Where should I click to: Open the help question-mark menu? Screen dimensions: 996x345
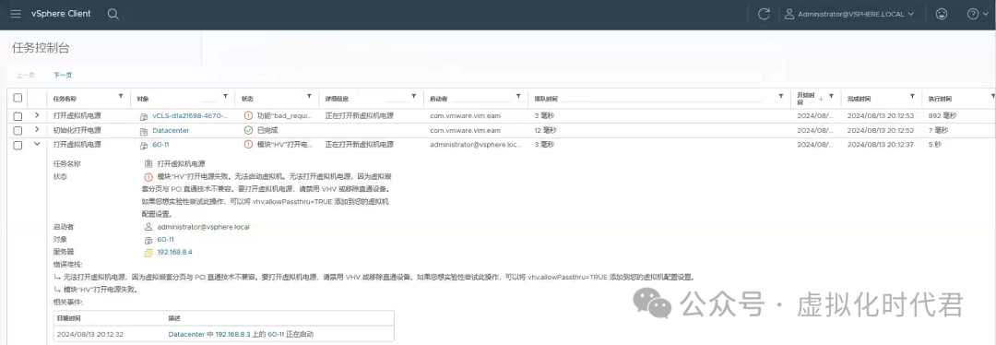977,13
